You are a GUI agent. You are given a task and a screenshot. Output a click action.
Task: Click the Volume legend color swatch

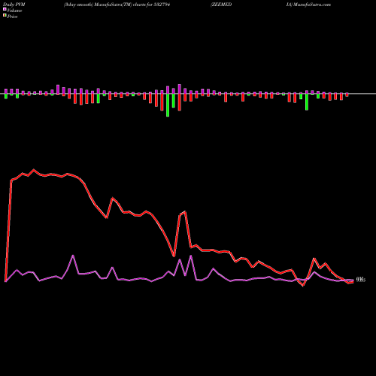click(x=5, y=9)
